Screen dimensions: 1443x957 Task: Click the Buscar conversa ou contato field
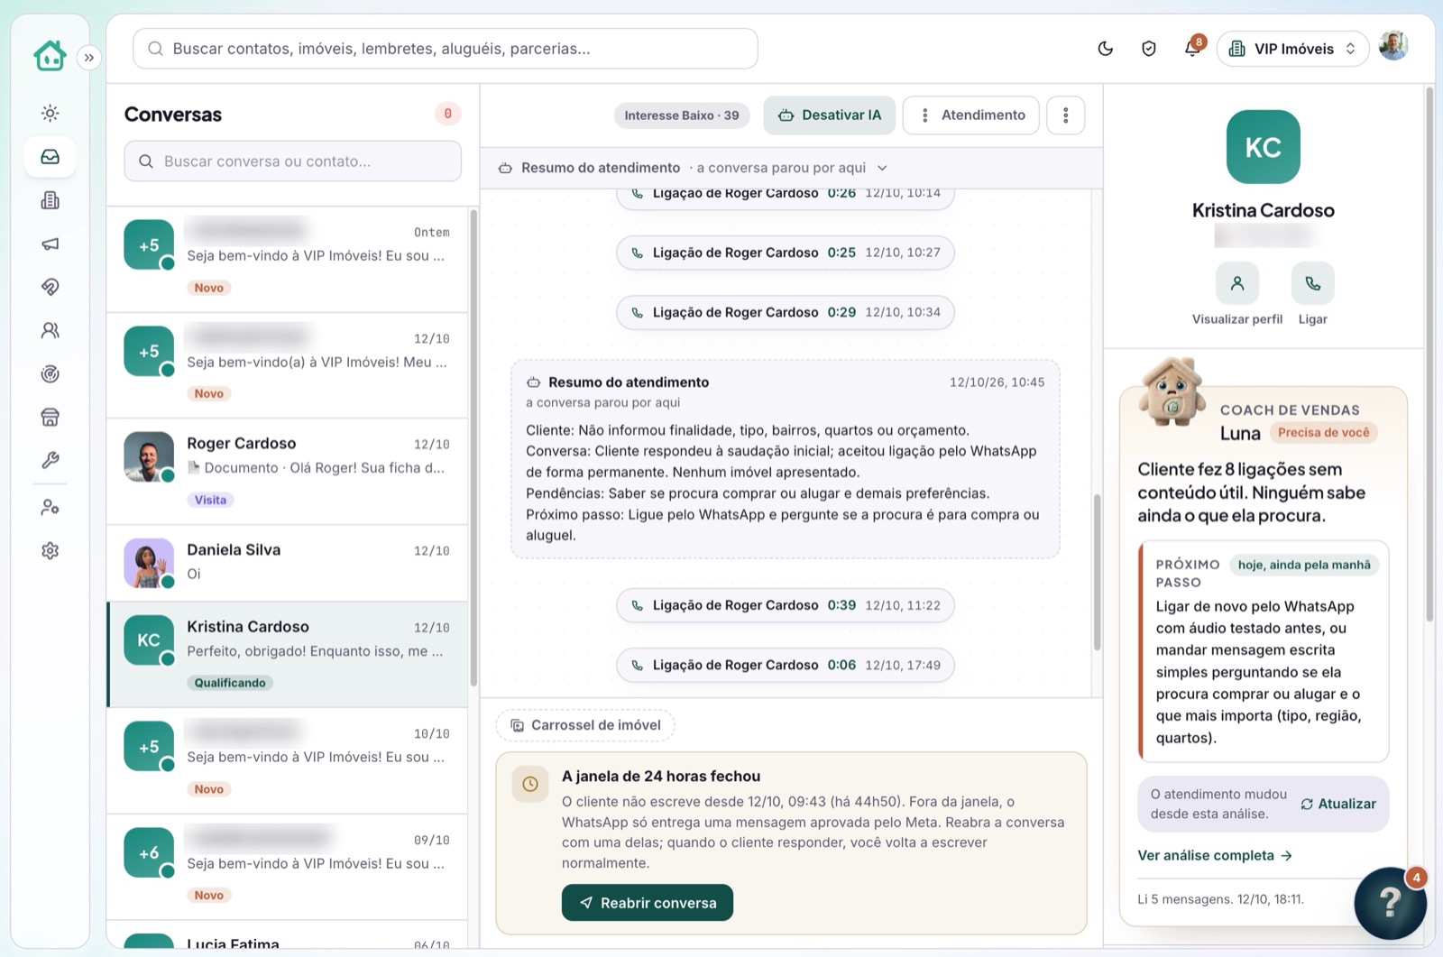293,161
